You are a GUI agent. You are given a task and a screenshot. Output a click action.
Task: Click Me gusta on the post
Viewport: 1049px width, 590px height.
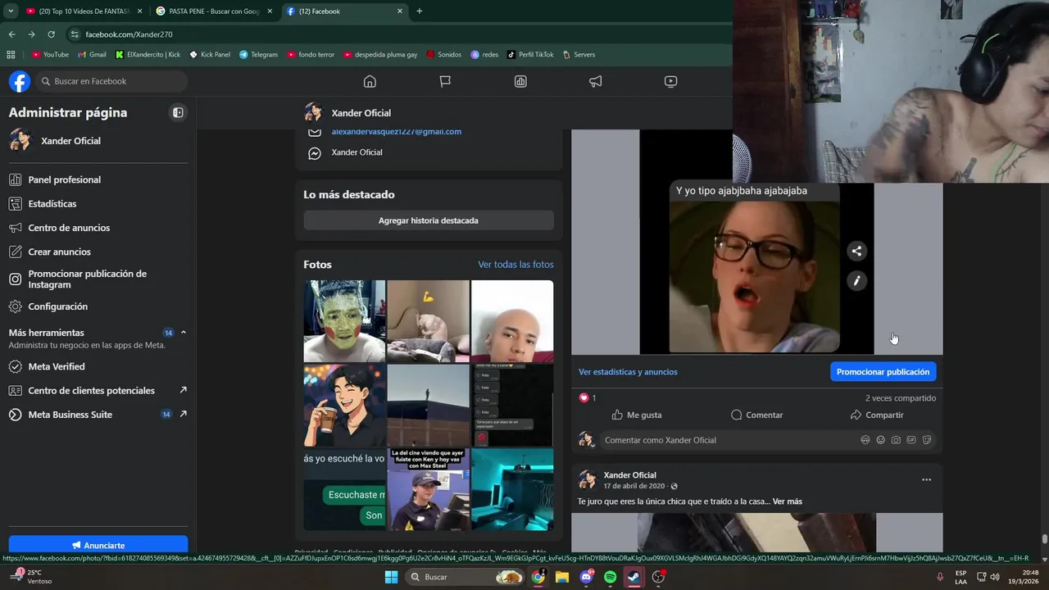[x=637, y=415]
